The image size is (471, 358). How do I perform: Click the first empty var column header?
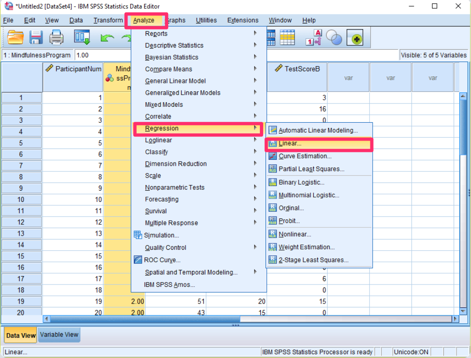[x=348, y=77]
